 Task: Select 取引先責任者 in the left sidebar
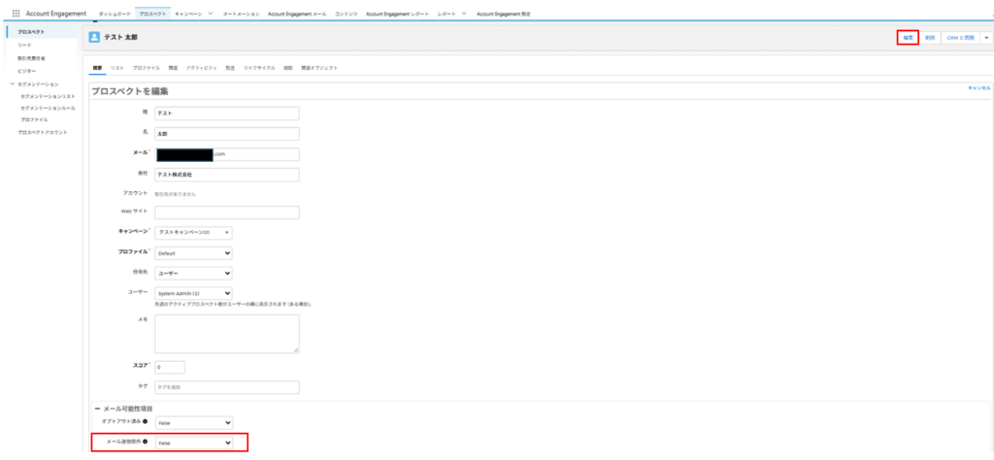pos(31,58)
